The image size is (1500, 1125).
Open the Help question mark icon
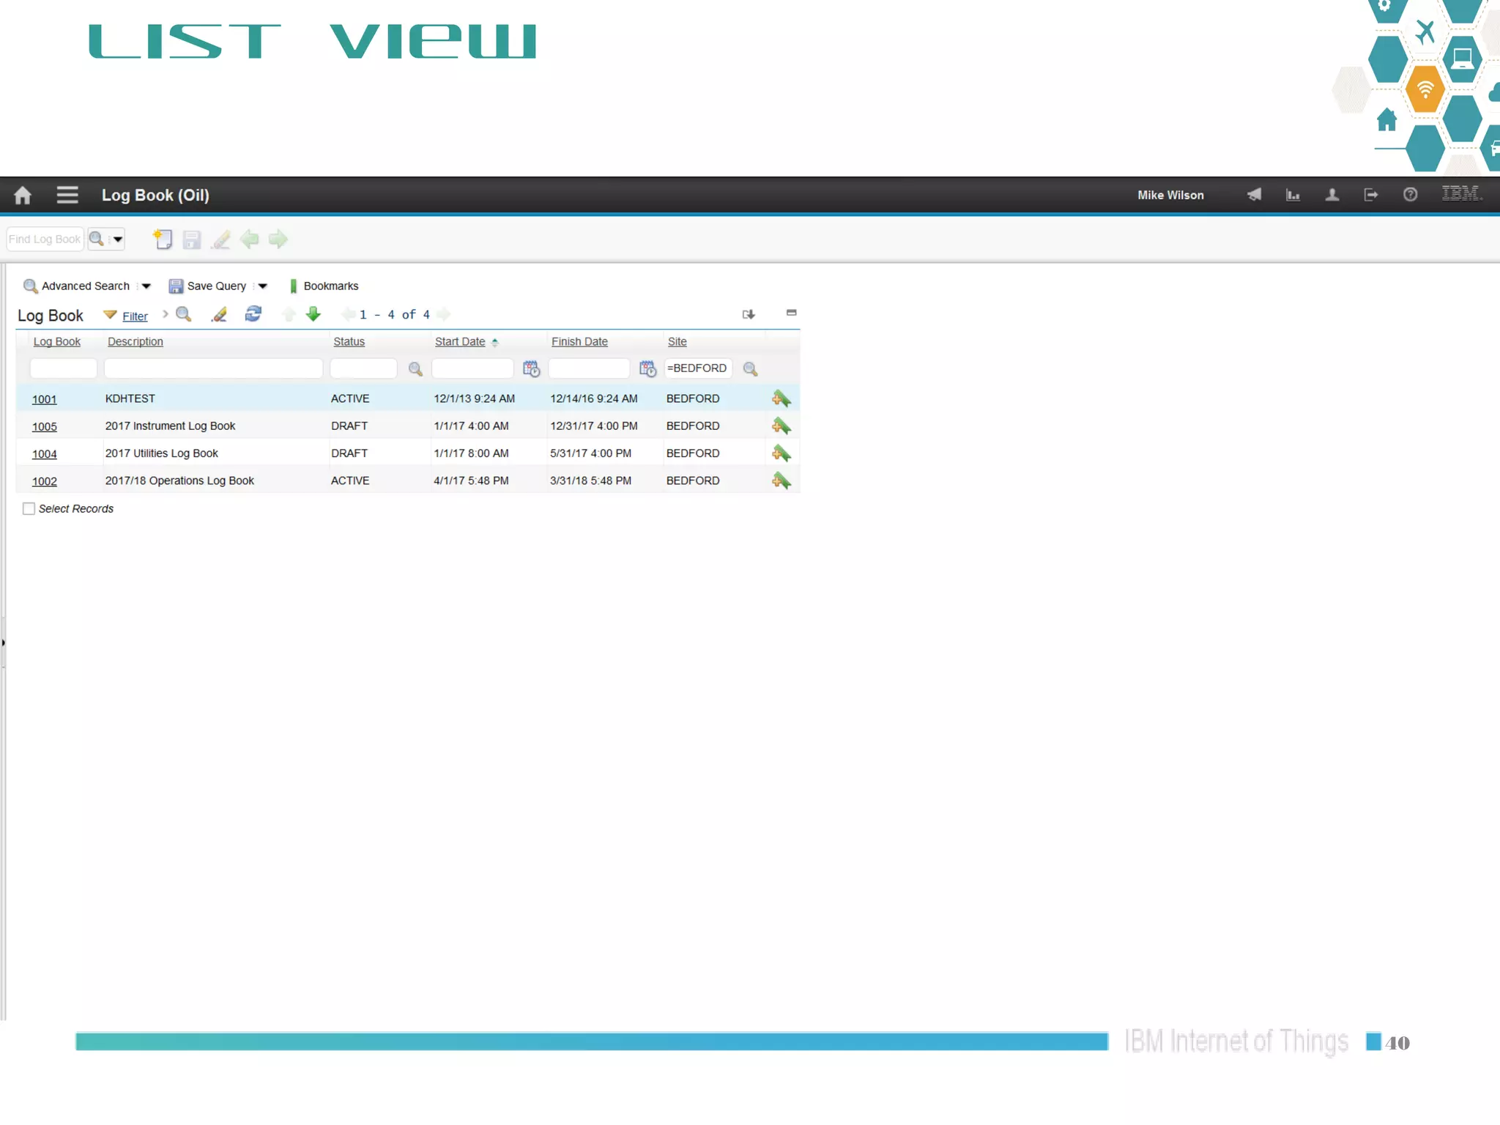click(x=1410, y=195)
